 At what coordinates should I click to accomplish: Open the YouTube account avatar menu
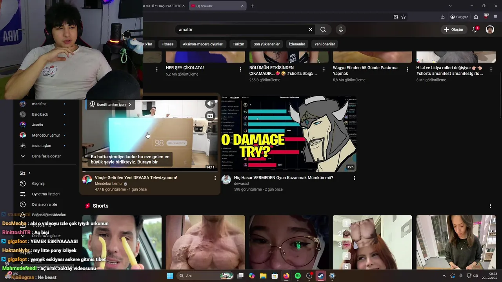click(x=490, y=29)
